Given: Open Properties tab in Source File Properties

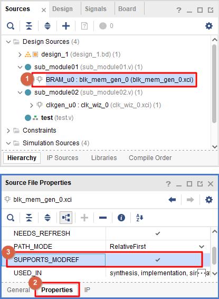Looking at the screenshot, I should pos(57,290).
